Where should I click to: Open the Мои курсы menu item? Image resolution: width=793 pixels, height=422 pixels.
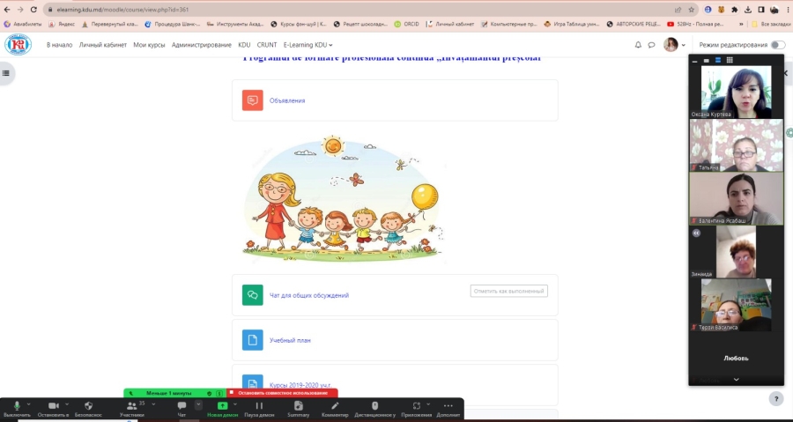tap(149, 45)
